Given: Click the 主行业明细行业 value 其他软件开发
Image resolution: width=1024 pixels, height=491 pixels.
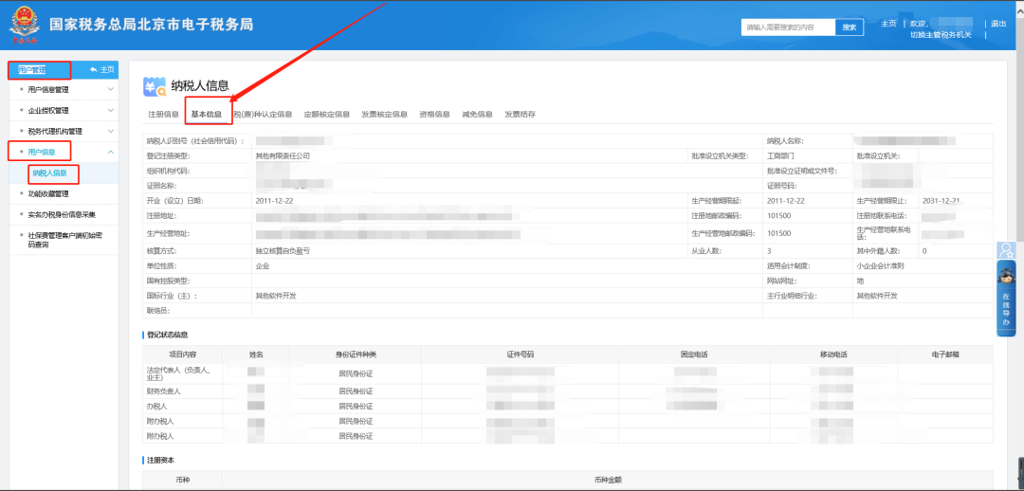Looking at the screenshot, I should 877,296.
